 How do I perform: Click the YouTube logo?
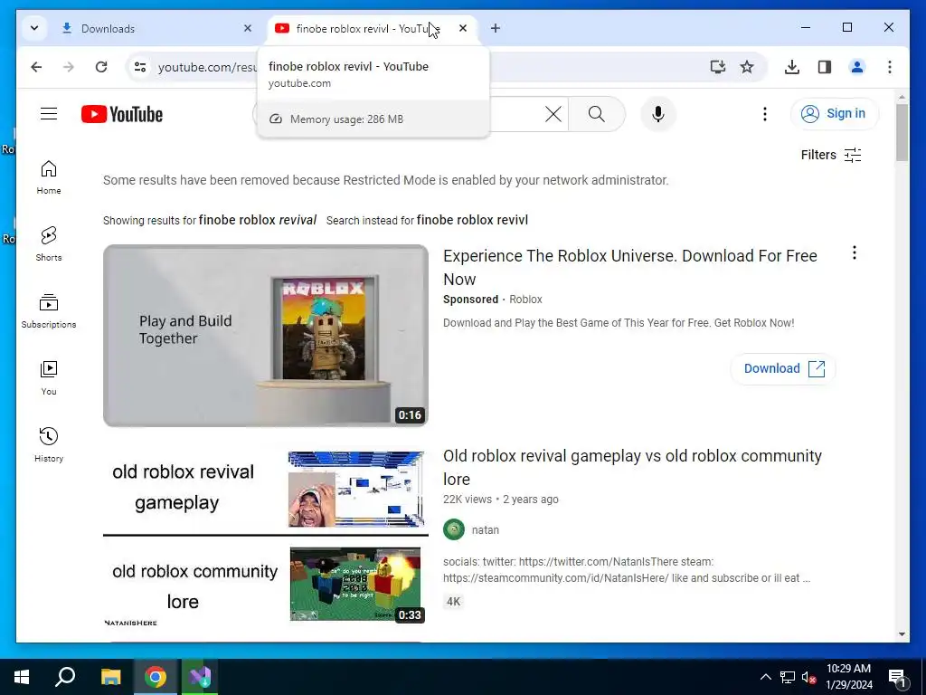point(122,114)
